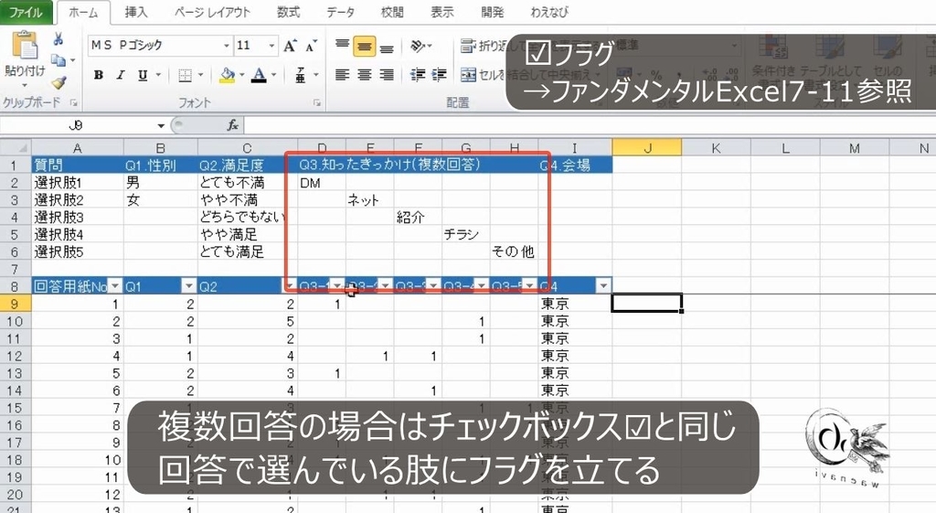This screenshot has height=513, width=936.
Task: Switch to the 開発 tab
Action: (x=493, y=12)
